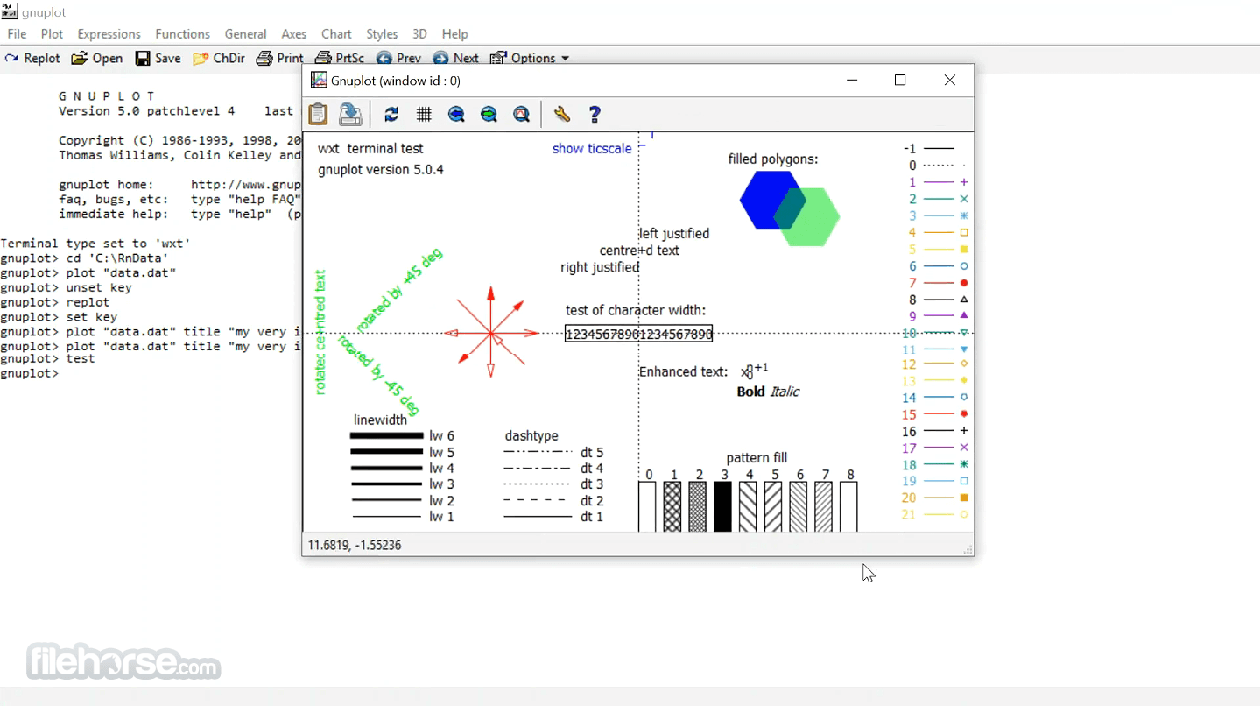Click the PrtSc toolbar button

click(x=340, y=59)
